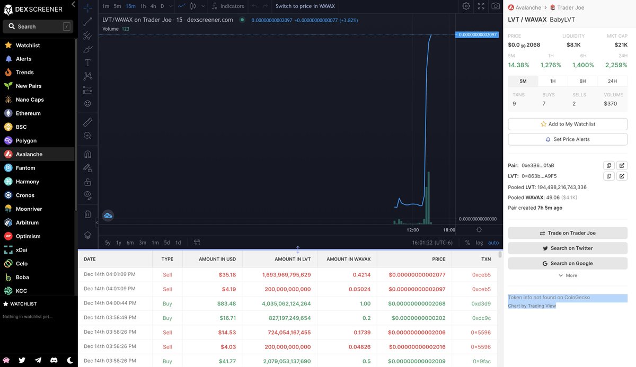Viewport: 636px width, 367px height.
Task: Copy the Pair address
Action: tap(609, 165)
